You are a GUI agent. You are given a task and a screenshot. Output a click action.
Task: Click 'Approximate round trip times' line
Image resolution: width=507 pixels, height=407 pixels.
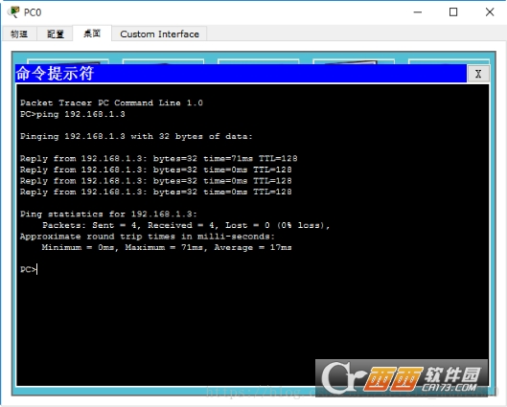coord(148,237)
